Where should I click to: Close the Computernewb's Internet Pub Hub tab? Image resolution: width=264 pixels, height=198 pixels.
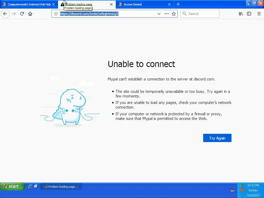click(x=53, y=4)
